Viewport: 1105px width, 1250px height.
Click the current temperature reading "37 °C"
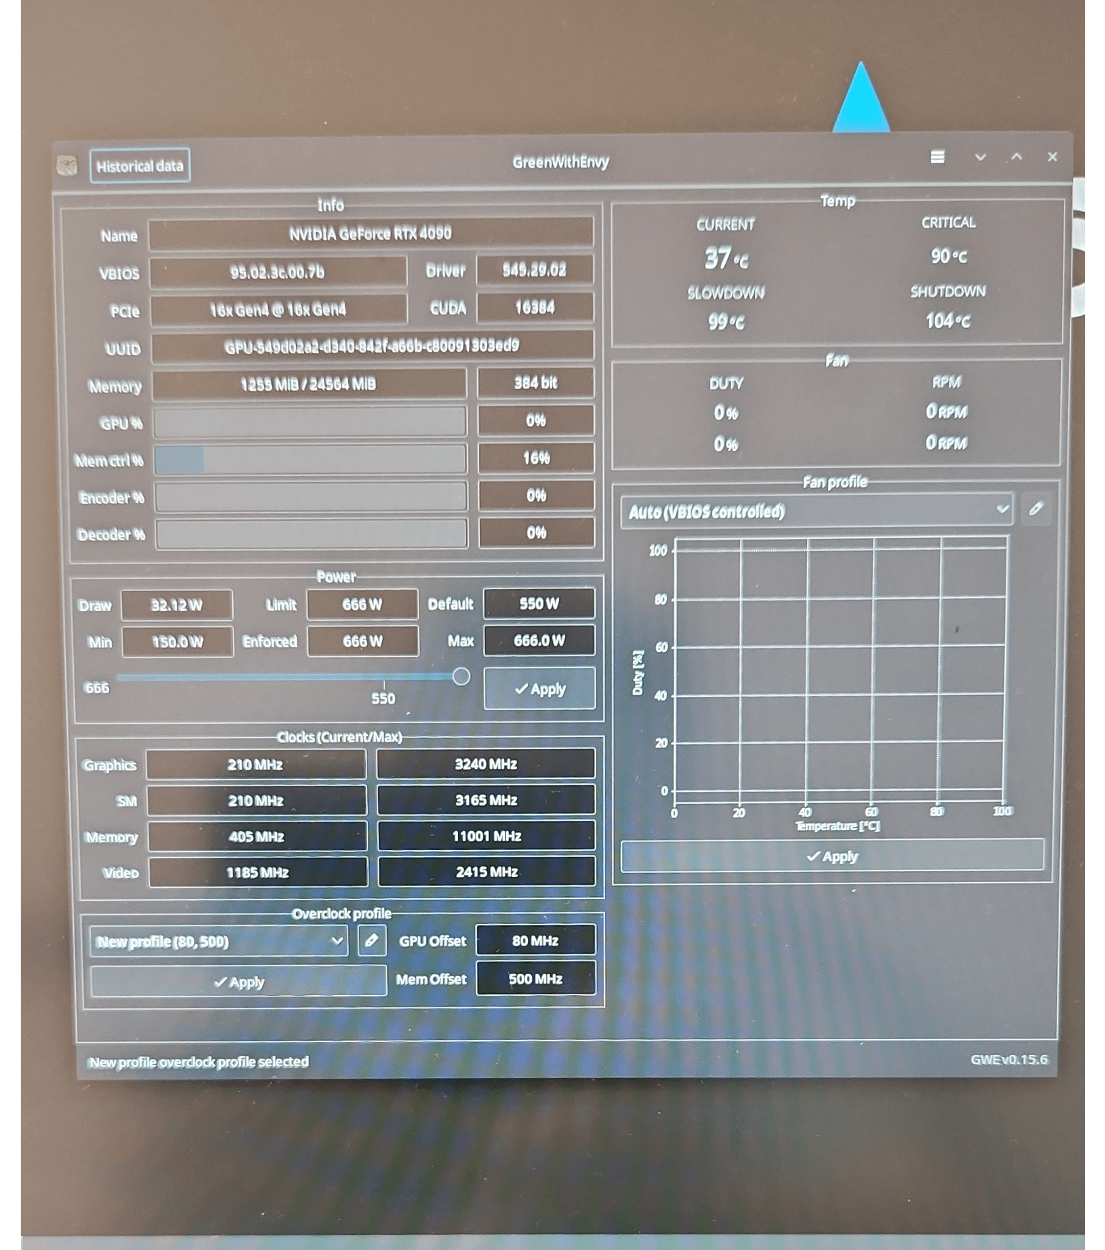(x=726, y=259)
